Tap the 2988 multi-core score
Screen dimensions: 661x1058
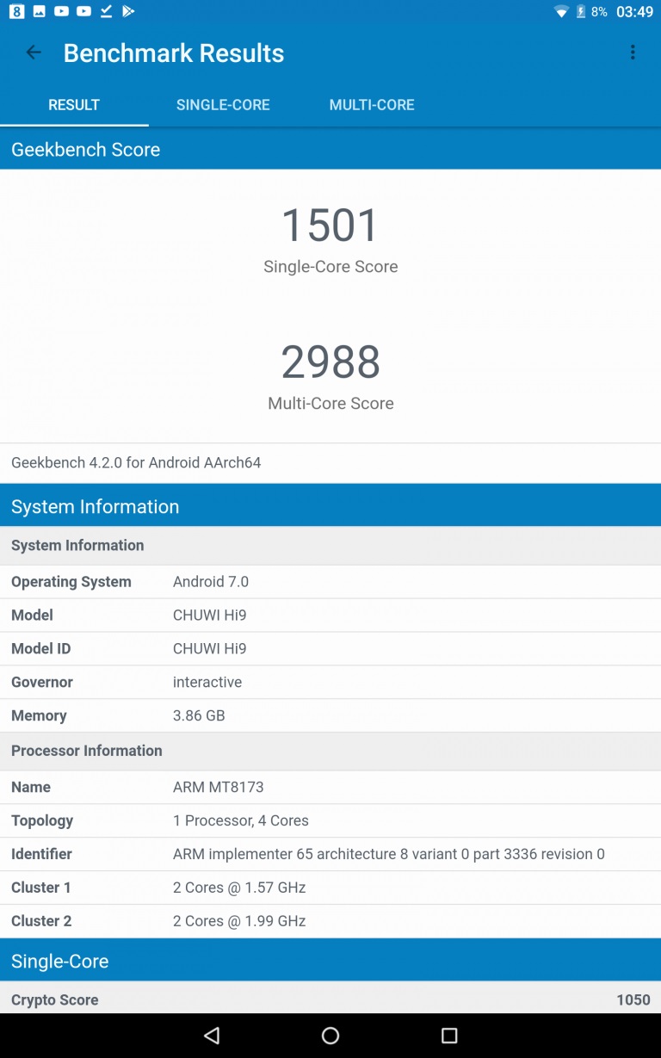[330, 362]
